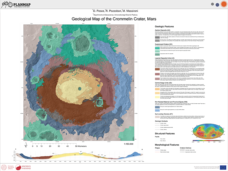Click the map title 'Geological Map of the Crommelin Crater, Mars'

114,19
